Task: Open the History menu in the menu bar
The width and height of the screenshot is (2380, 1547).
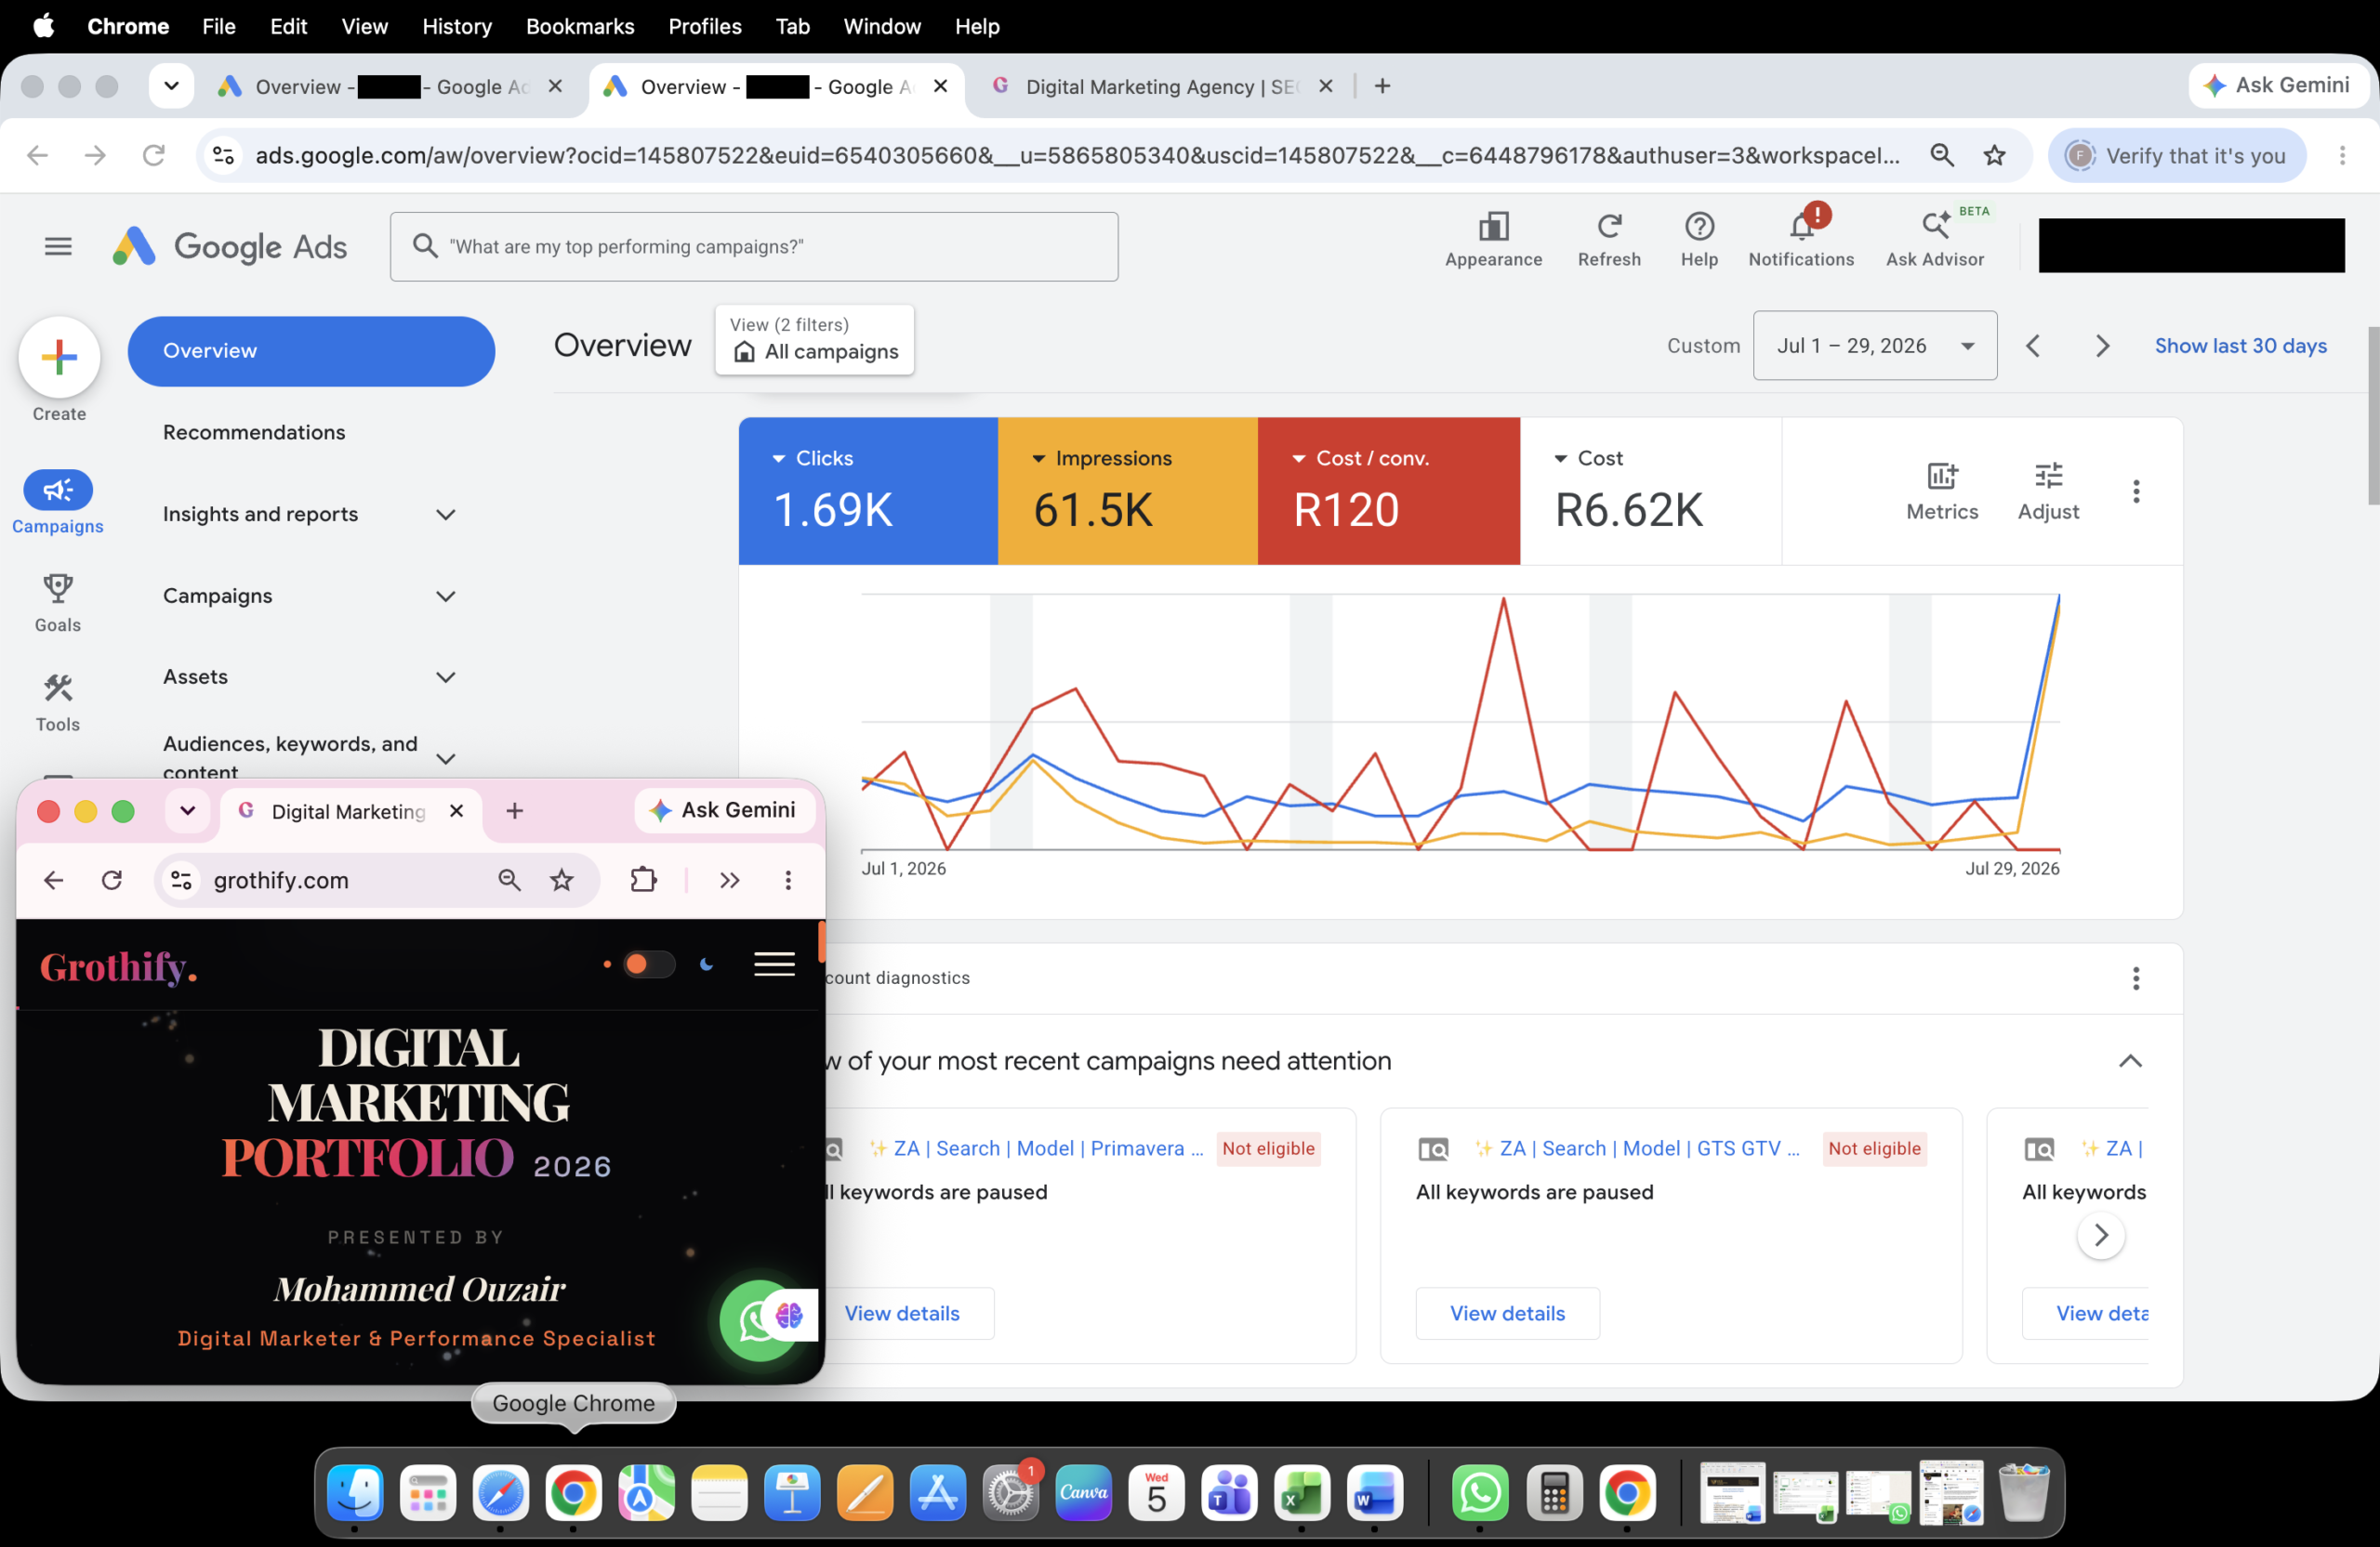Action: [x=457, y=26]
